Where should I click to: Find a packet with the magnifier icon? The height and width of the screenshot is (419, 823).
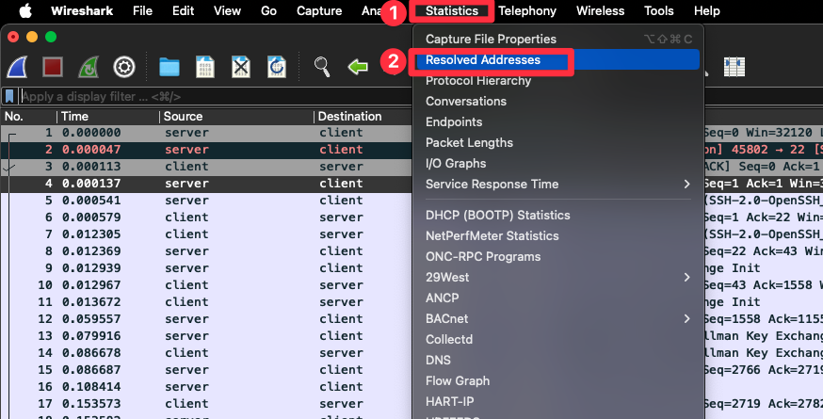(322, 67)
